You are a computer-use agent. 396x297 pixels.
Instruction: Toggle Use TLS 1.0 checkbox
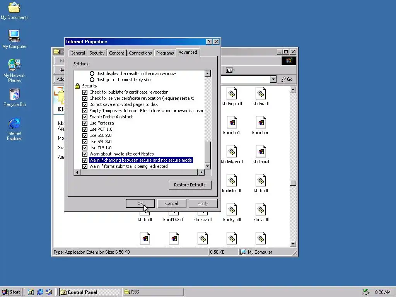(x=85, y=148)
